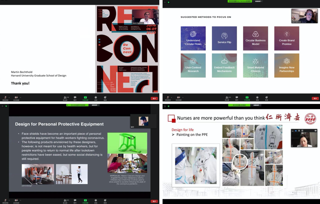
Task: Select speaker video thumbnail in Nurses window
Action: click(x=304, y=138)
